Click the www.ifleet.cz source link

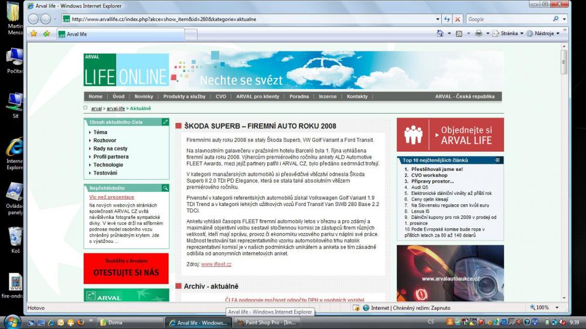216,264
